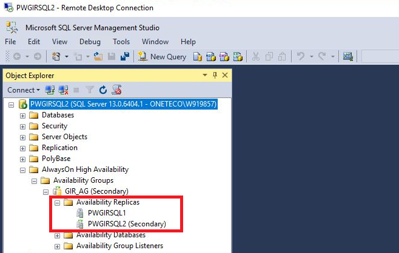The width and height of the screenshot is (399, 253).
Task: Select the Availability Group Listeners item
Action: tap(120, 246)
